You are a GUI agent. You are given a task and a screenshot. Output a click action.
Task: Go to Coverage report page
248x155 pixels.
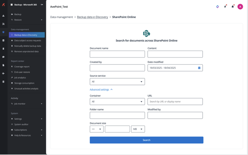tap(22, 67)
